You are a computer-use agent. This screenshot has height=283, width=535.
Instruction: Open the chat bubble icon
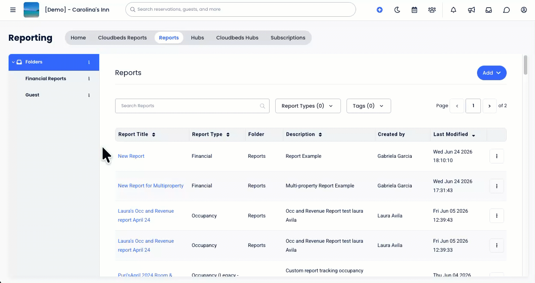point(506,9)
